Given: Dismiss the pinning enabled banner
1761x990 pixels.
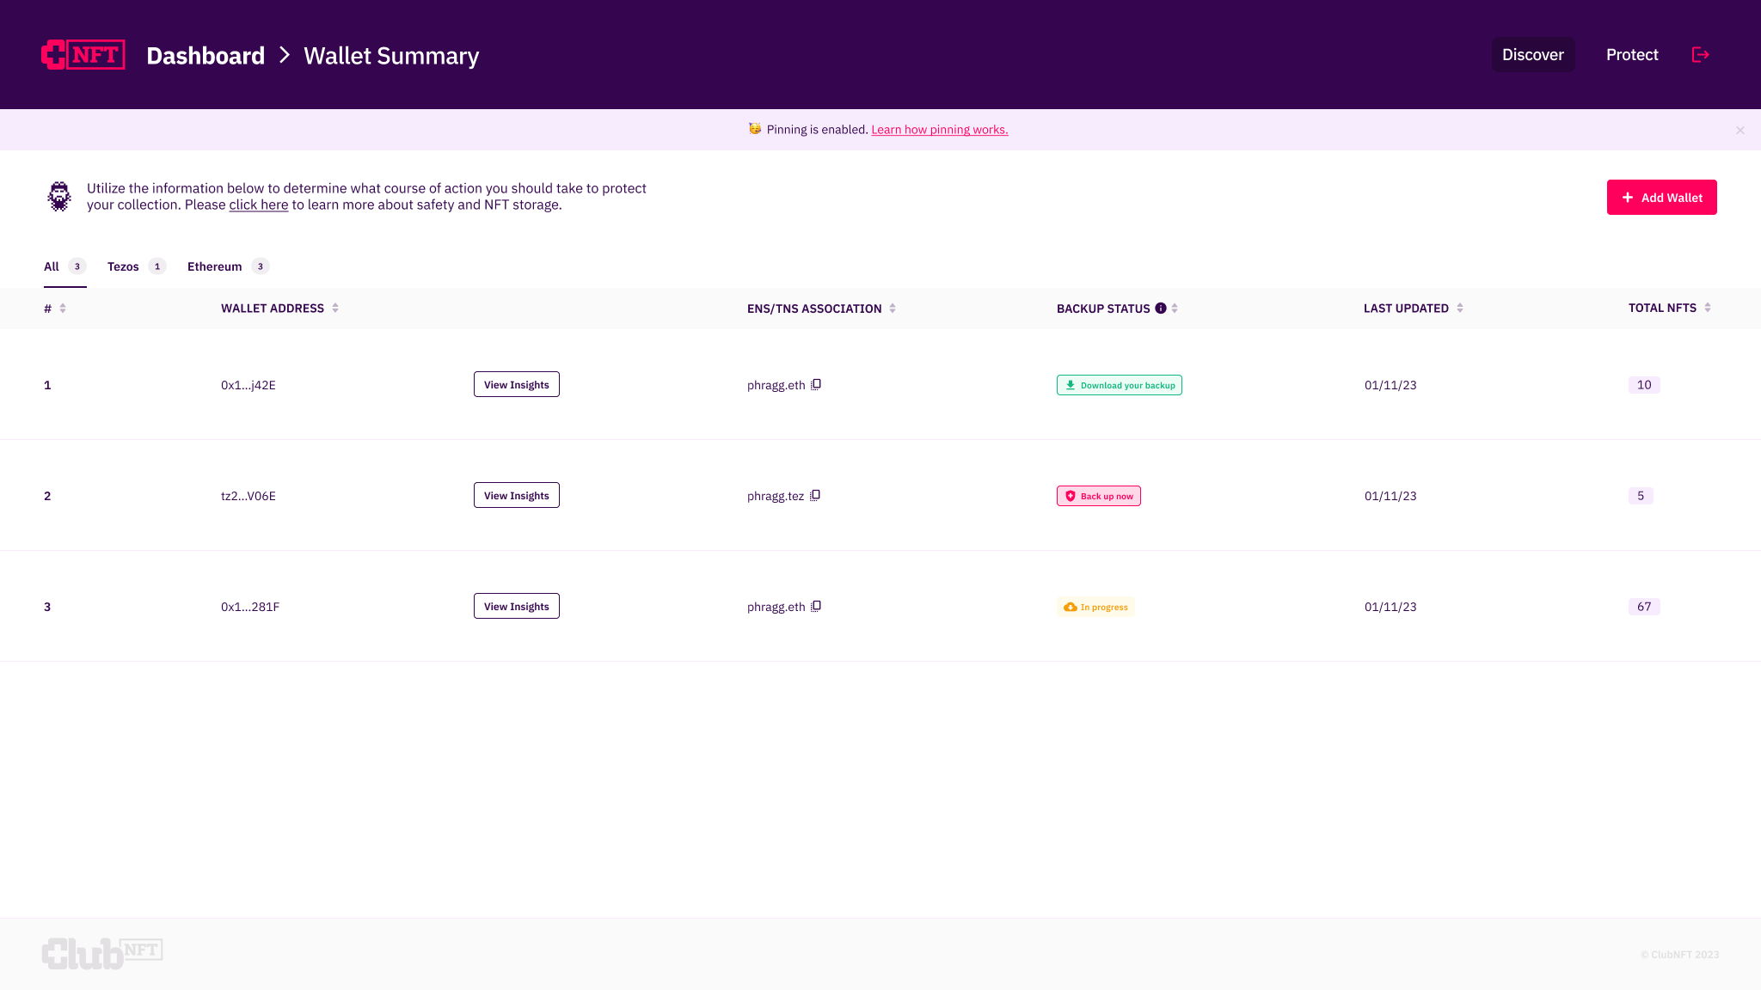Looking at the screenshot, I should (x=1740, y=130).
